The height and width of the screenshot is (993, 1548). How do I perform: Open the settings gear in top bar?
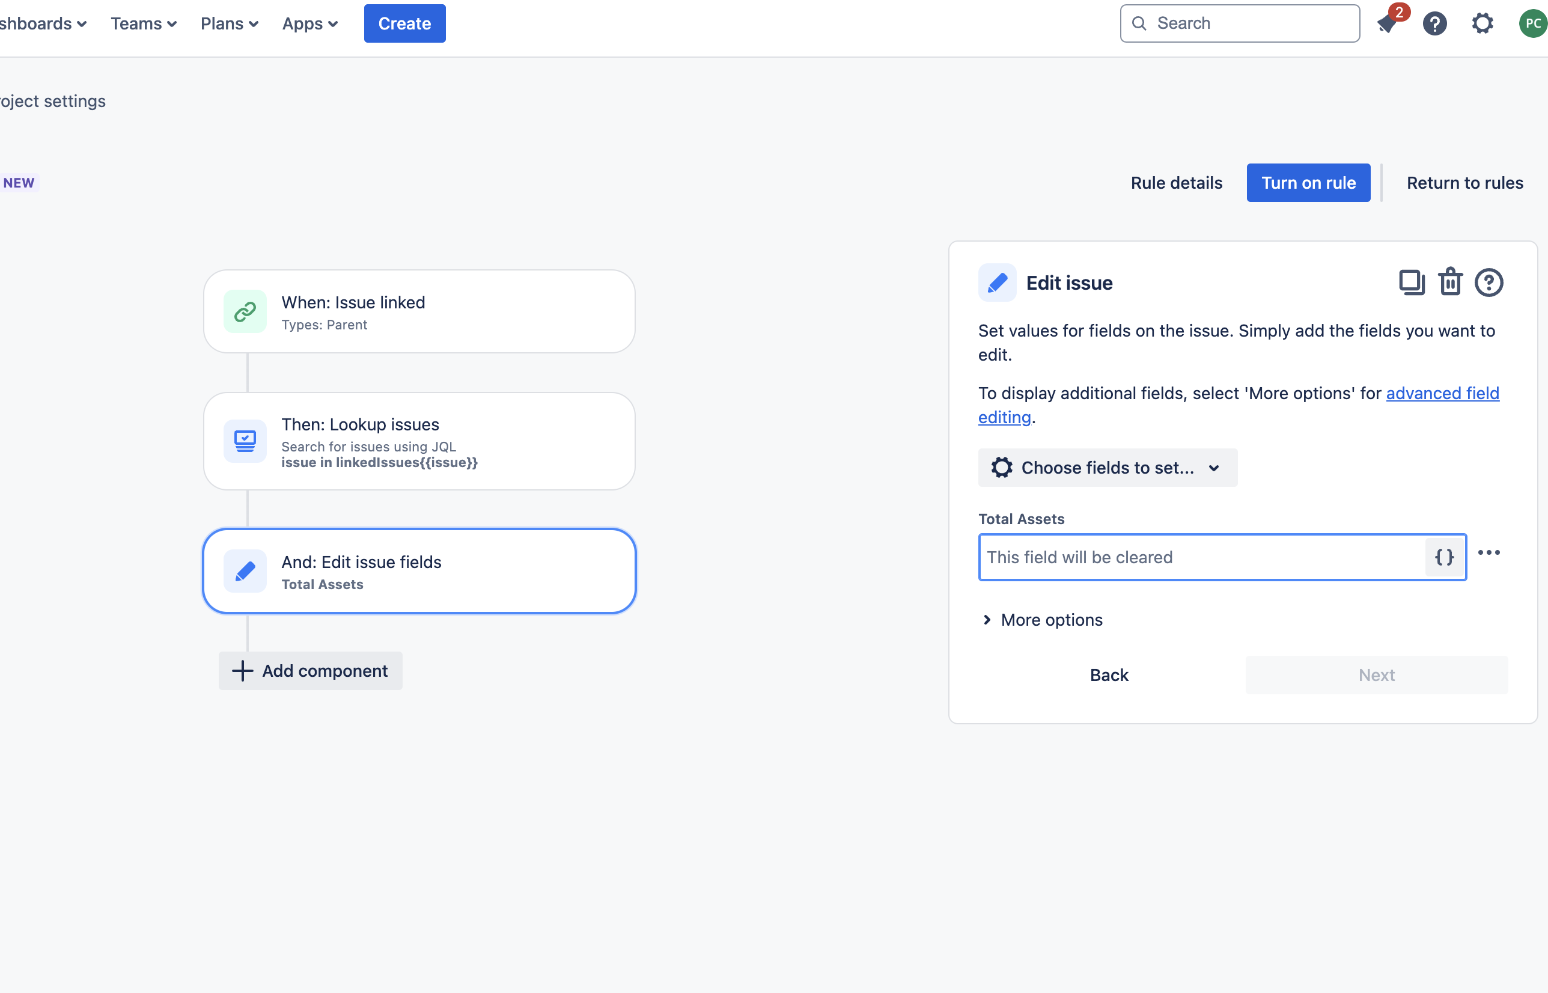click(1482, 24)
